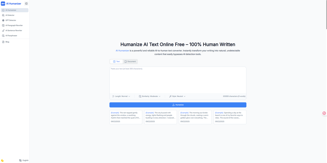This screenshot has height=163, width=327.
Task: Change language from English selector
Action: tap(24, 160)
